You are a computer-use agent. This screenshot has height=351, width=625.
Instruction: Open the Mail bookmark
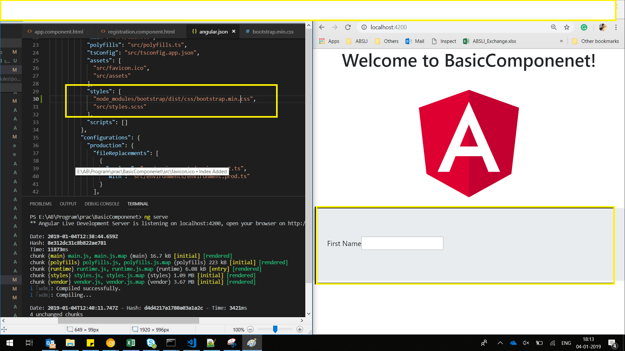[415, 41]
